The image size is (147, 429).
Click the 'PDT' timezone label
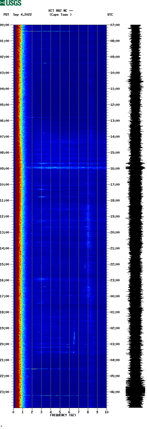(x=6, y=15)
